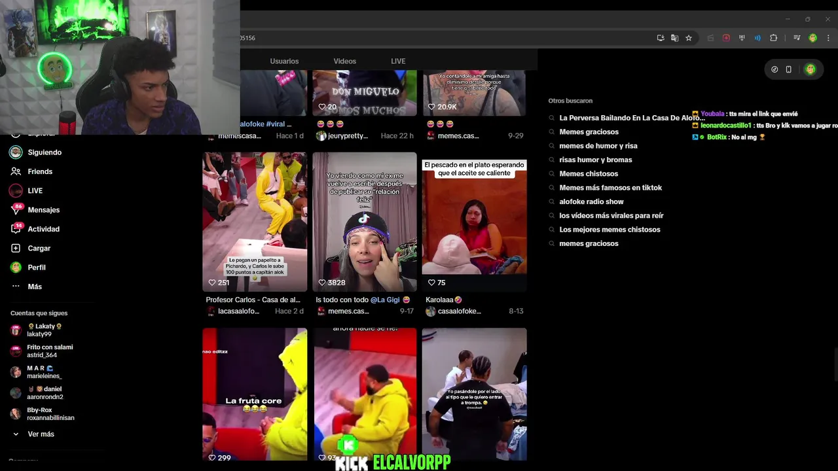The height and width of the screenshot is (471, 838).
Task: Search Memes chistosos suggestion
Action: 589,173
